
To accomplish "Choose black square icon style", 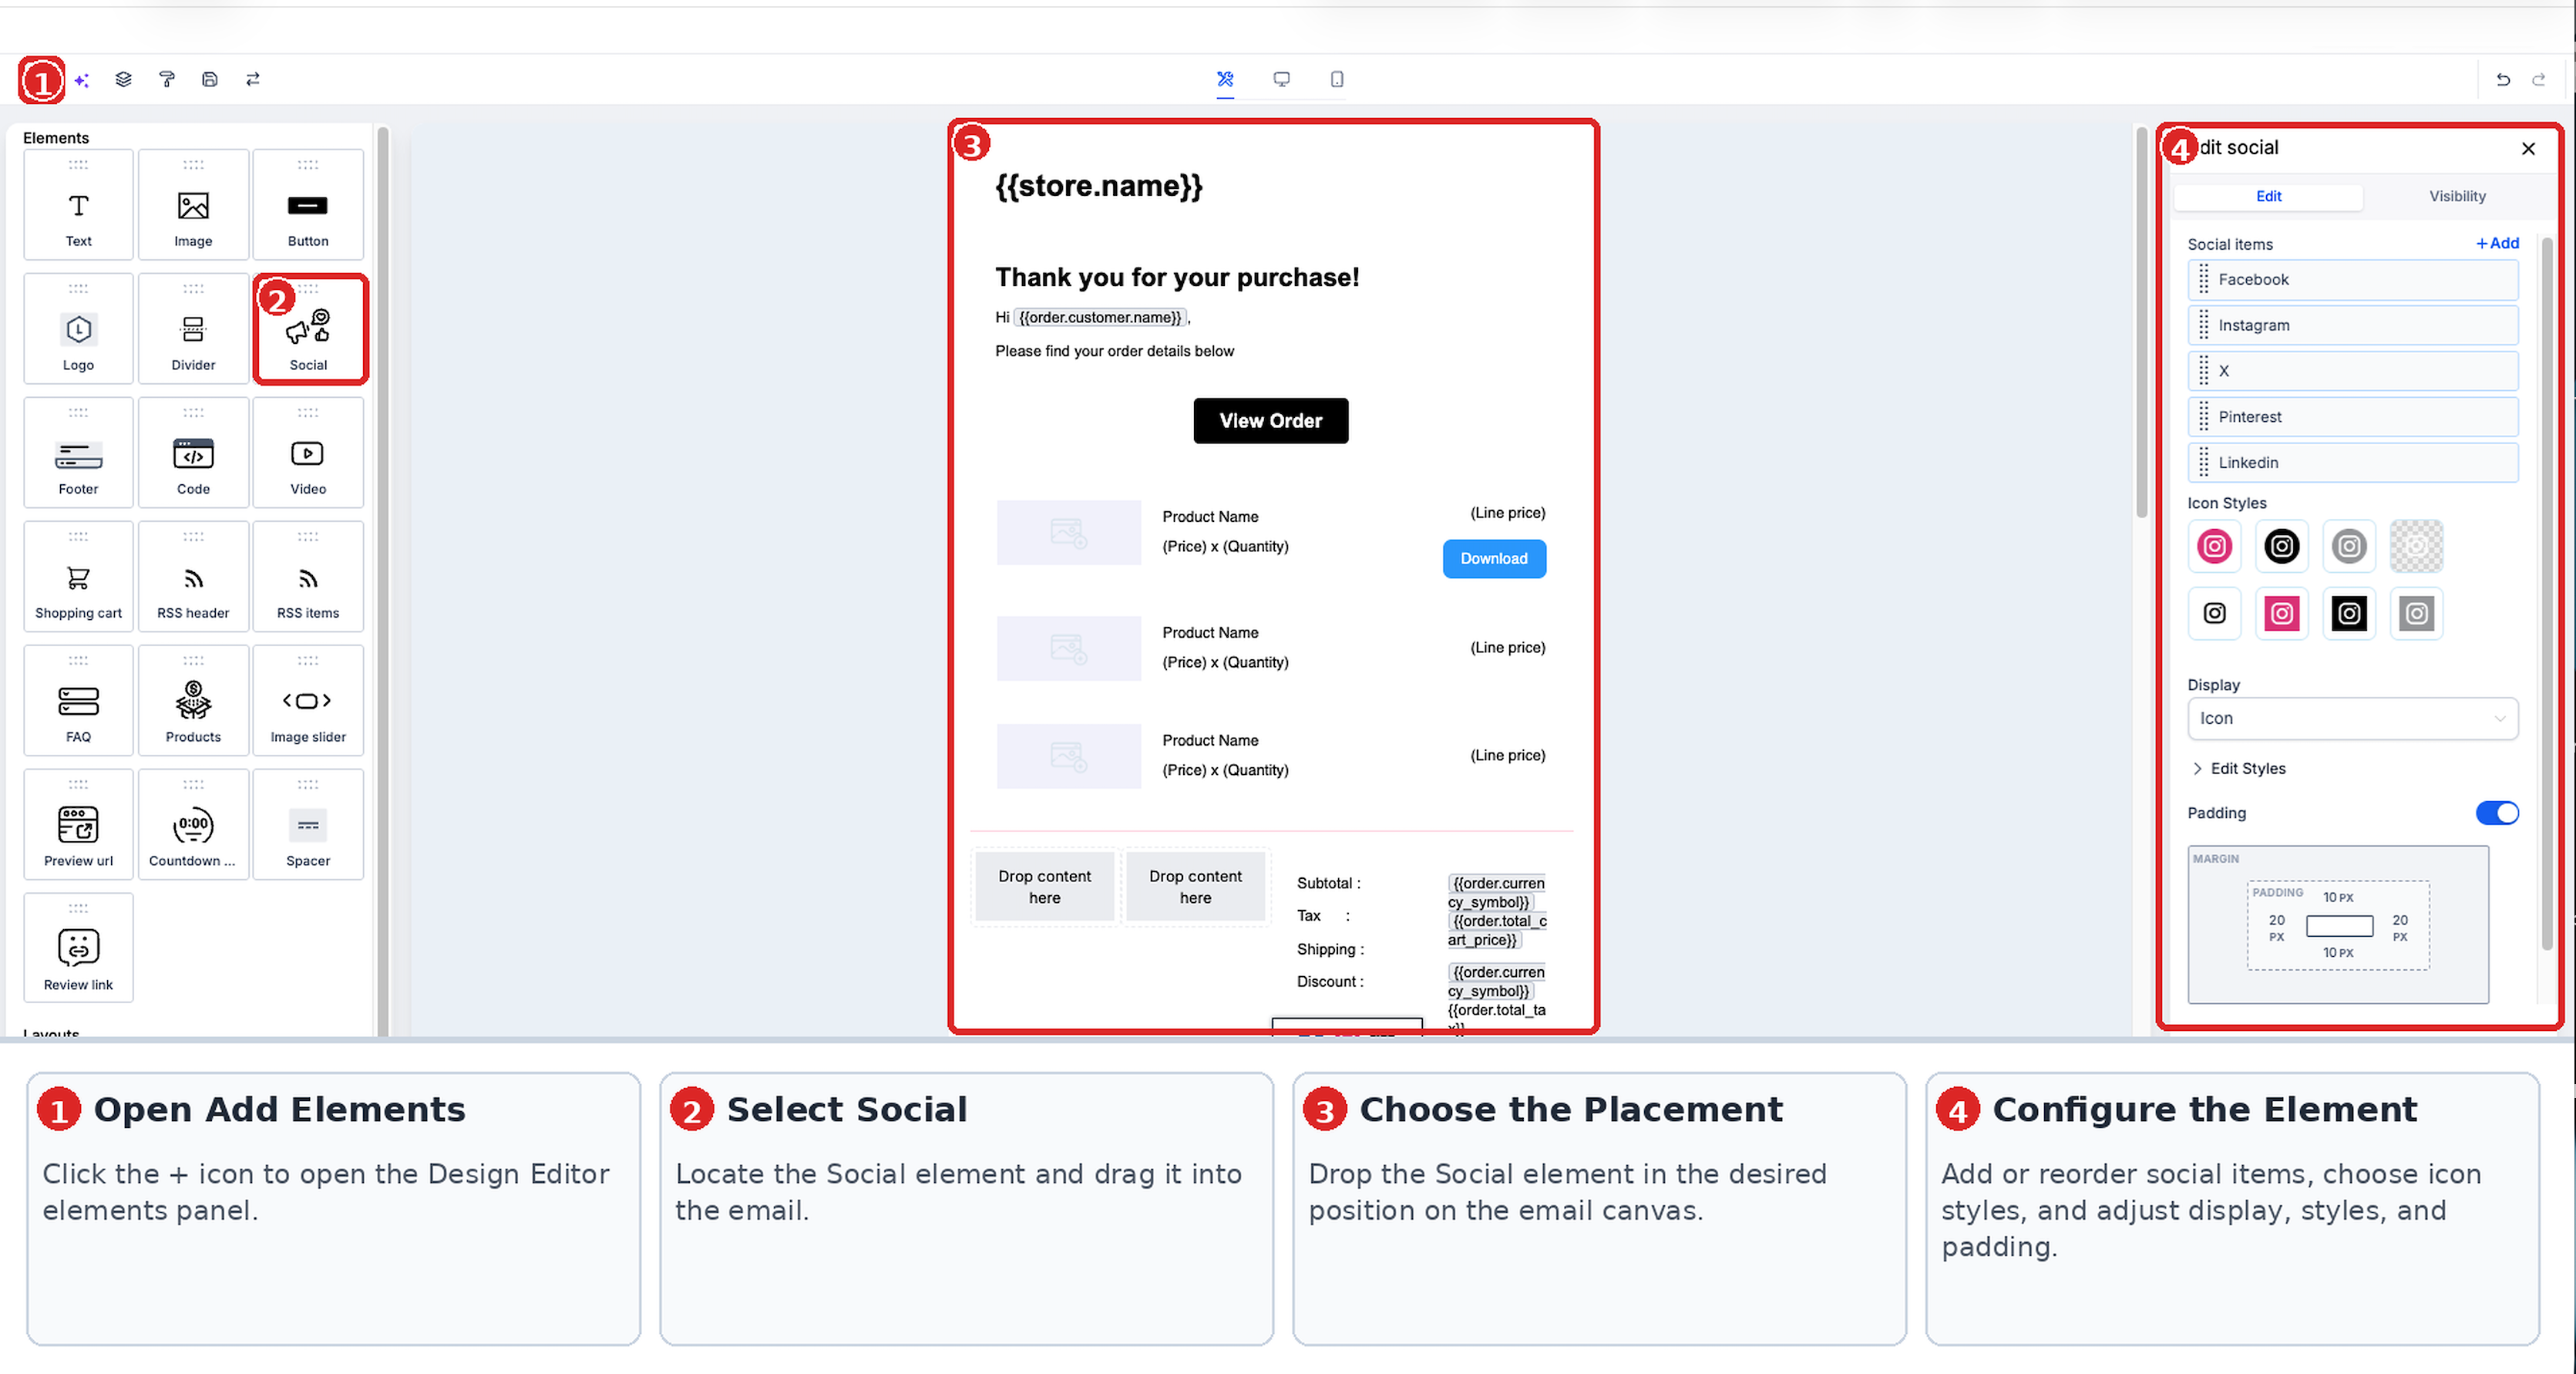I will pos(2348,614).
